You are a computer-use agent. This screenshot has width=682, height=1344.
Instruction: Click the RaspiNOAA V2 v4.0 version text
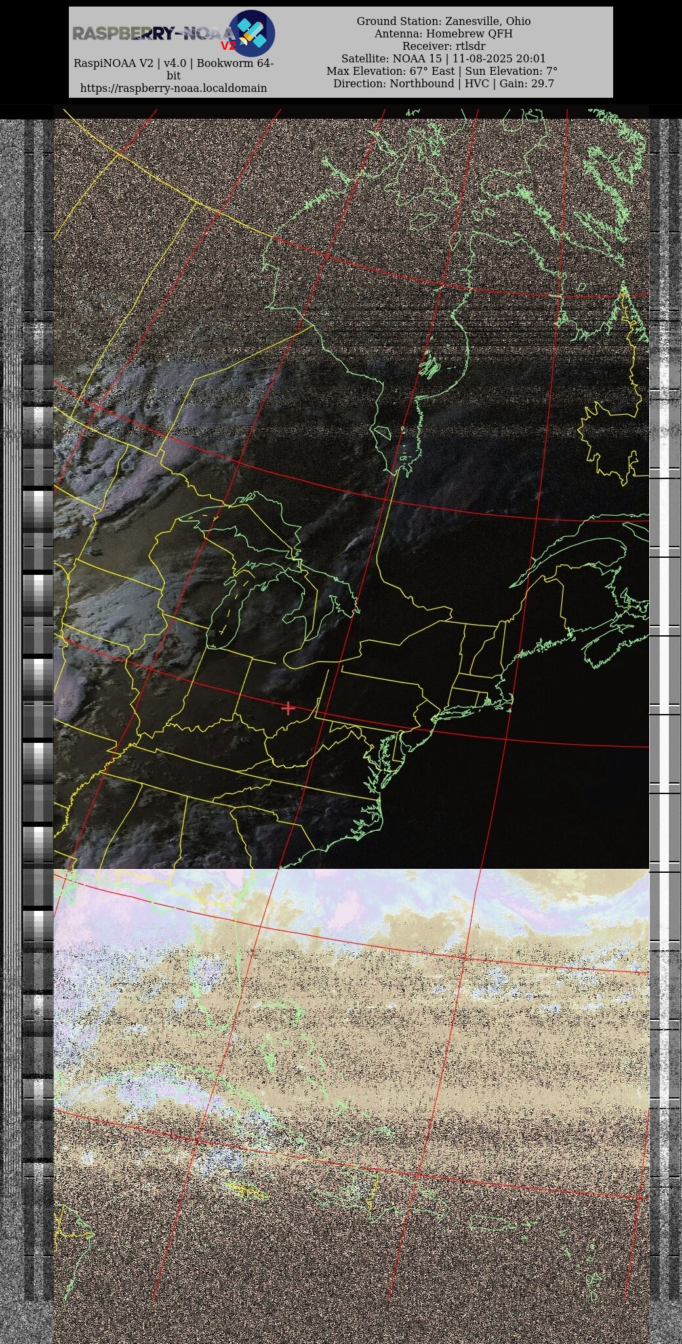[x=173, y=63]
